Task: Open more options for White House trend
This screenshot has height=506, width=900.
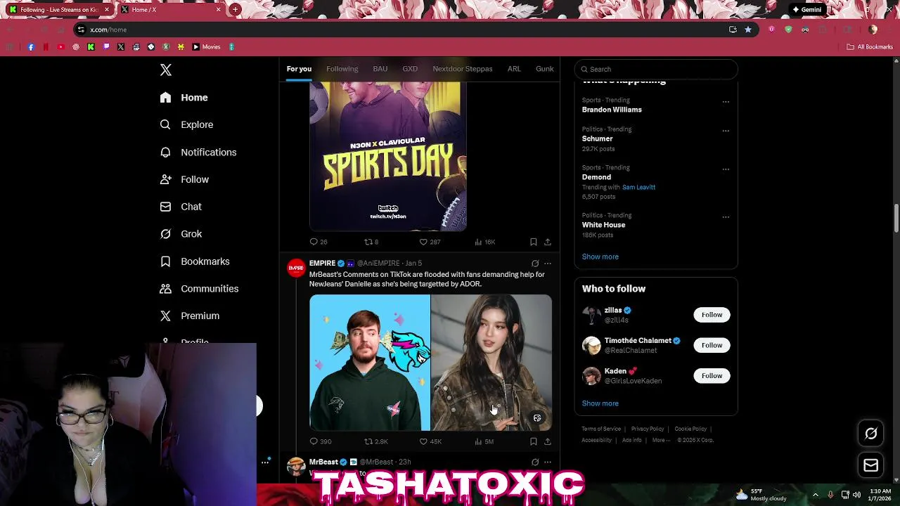Action: 726,217
